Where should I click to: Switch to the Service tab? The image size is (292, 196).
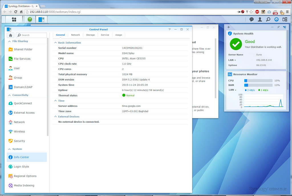point(105,35)
